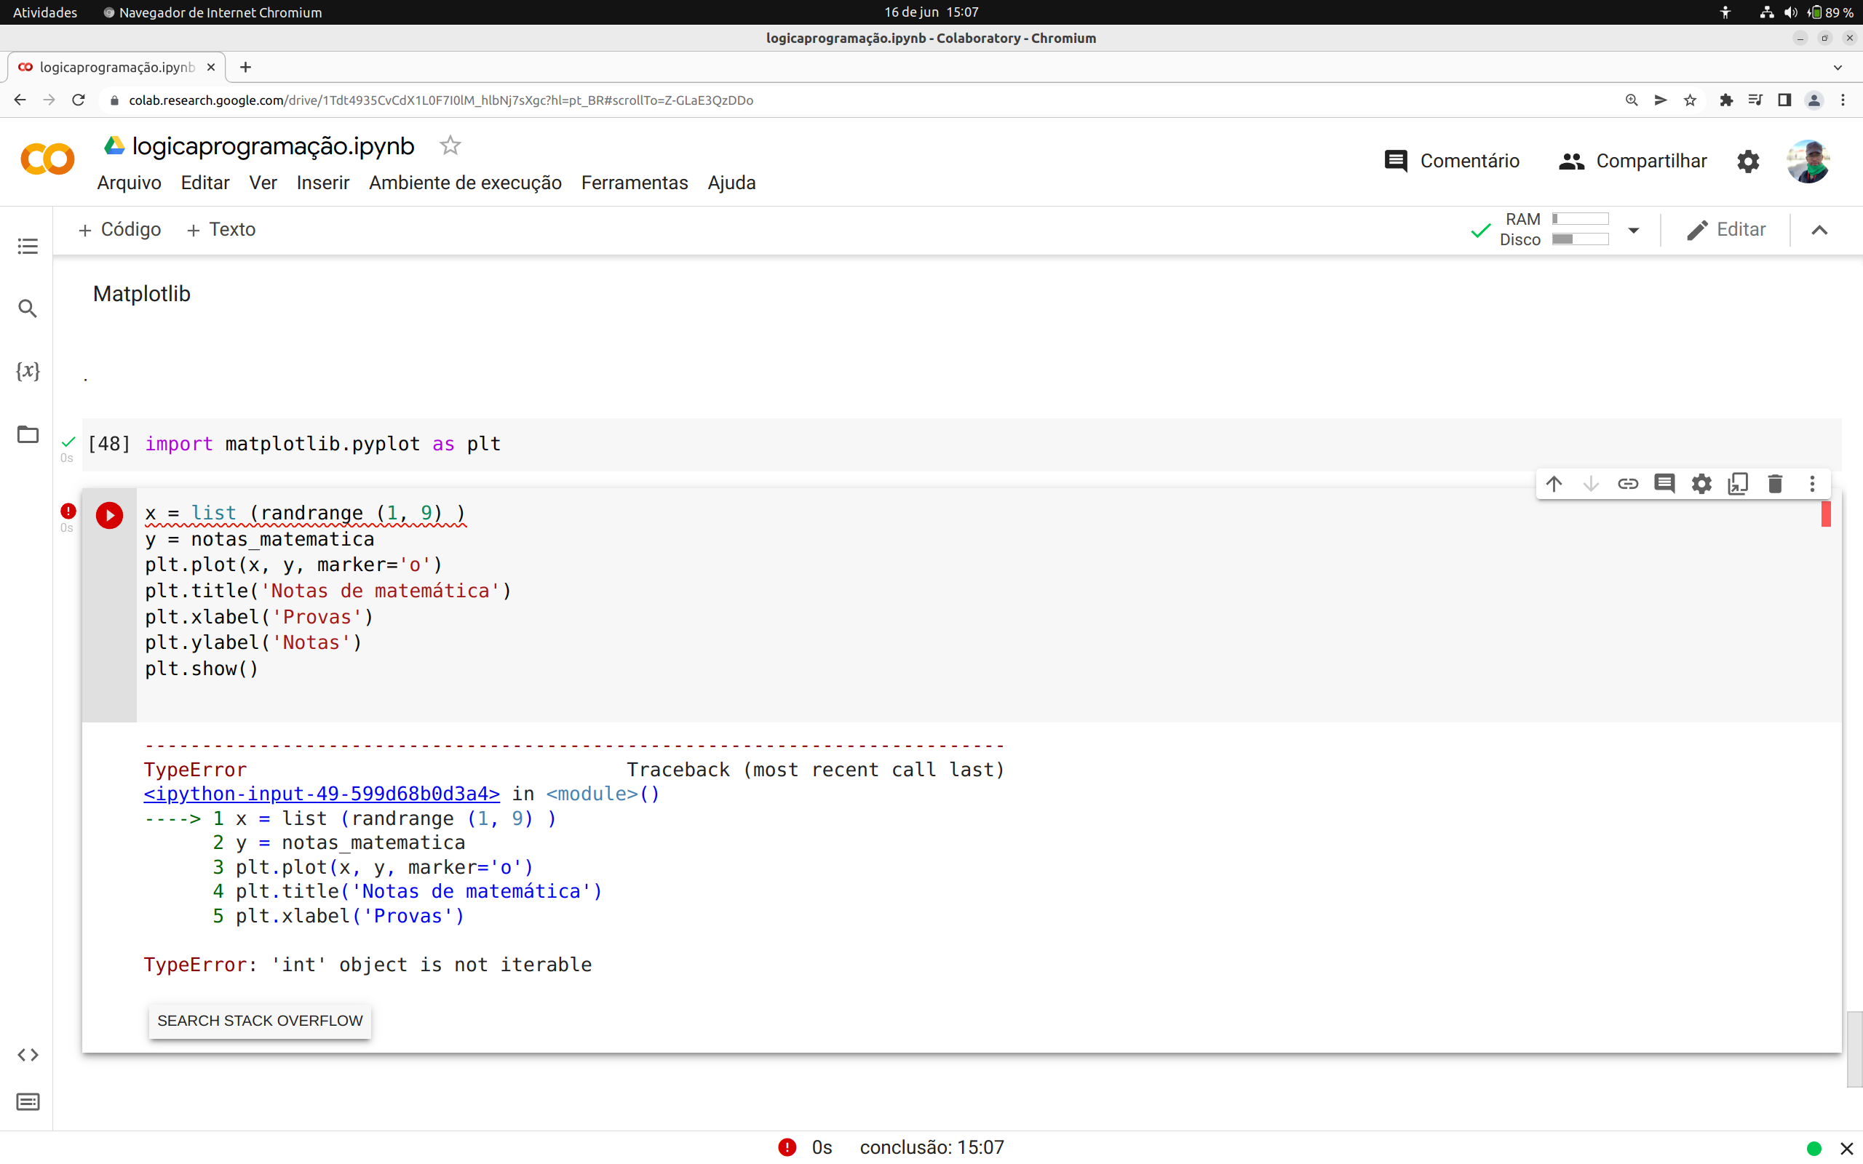Viewport: 1863px width, 1164px height.
Task: Click the insert link icon in cell toolbar
Action: point(1627,483)
